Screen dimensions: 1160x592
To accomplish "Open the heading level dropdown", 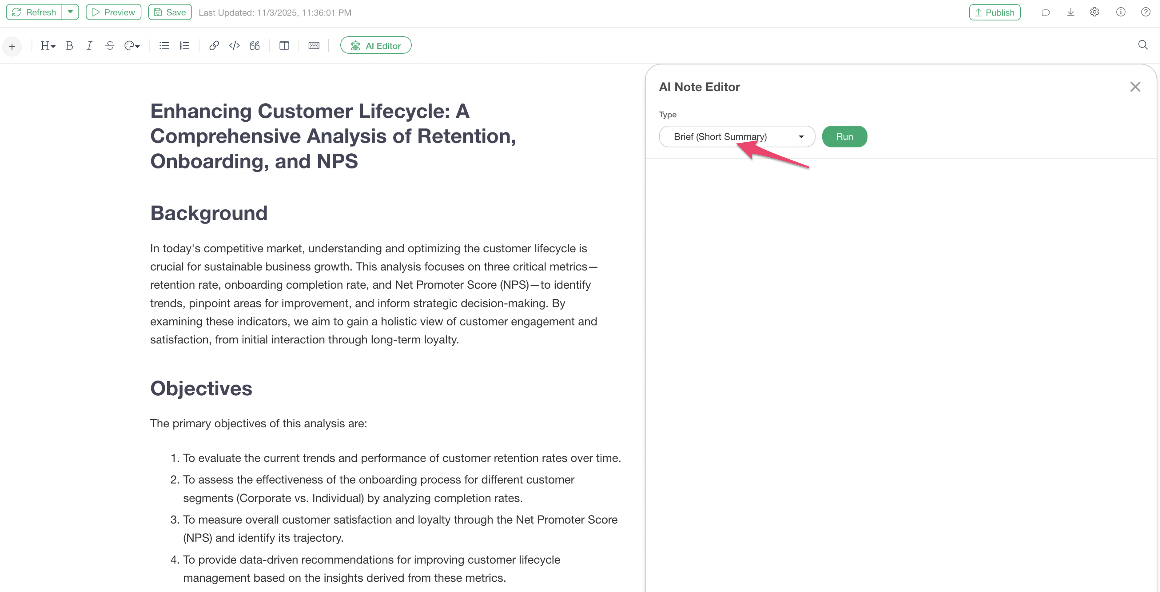I will point(48,45).
